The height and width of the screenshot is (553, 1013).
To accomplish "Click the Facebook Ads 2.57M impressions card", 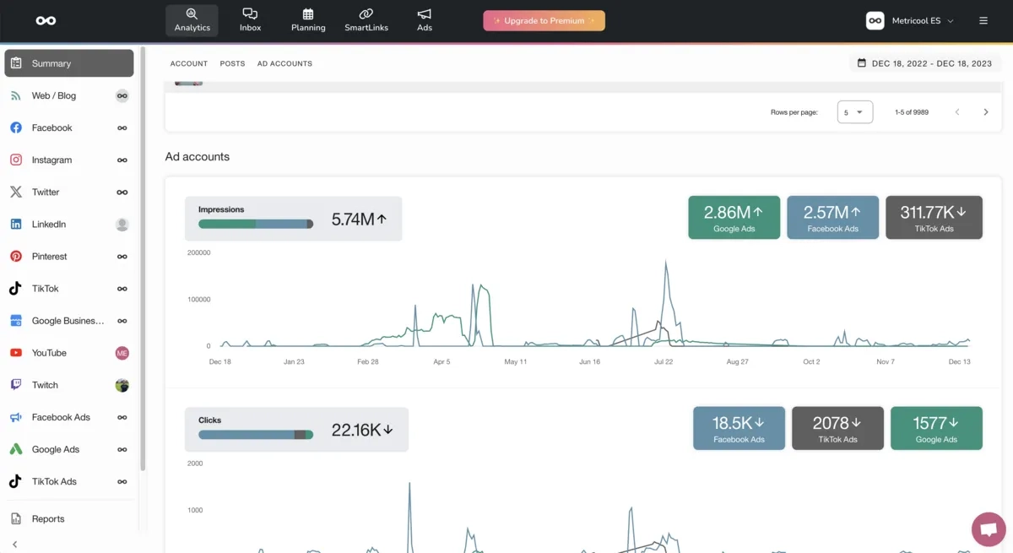I will pyautogui.click(x=833, y=218).
